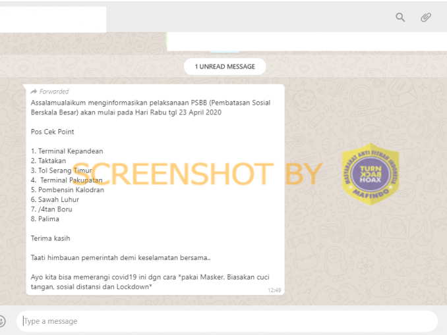Click the opening line "Assalamualaikum menginformasikan pelaksanaan PSBB"
447x335 pixels.
click(x=150, y=103)
